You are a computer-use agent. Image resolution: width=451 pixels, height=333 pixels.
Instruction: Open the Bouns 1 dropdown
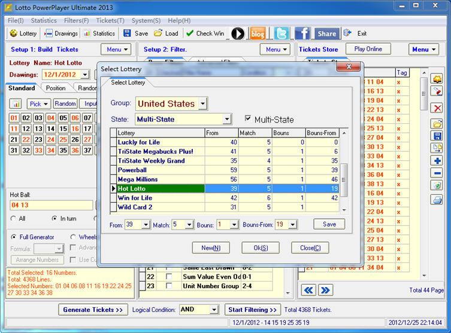234,224
